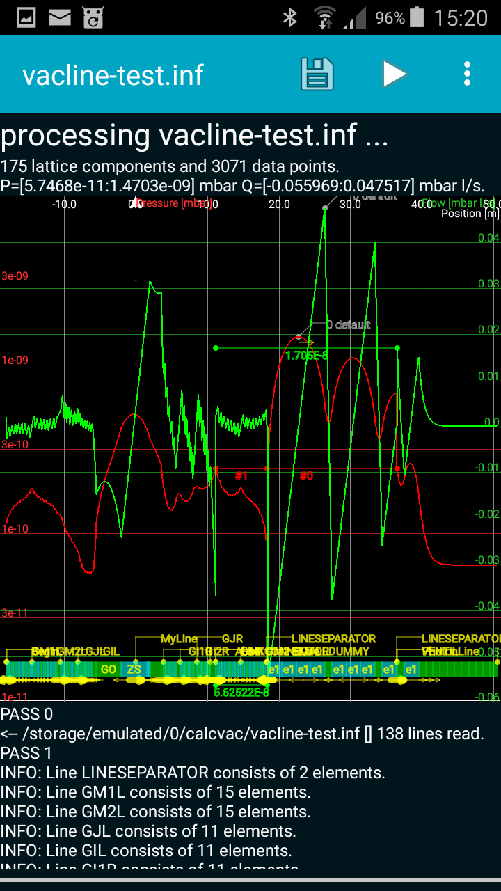Tap the 'Line LINESEPARATOR' info log line
501x891 pixels.
click(x=192, y=773)
